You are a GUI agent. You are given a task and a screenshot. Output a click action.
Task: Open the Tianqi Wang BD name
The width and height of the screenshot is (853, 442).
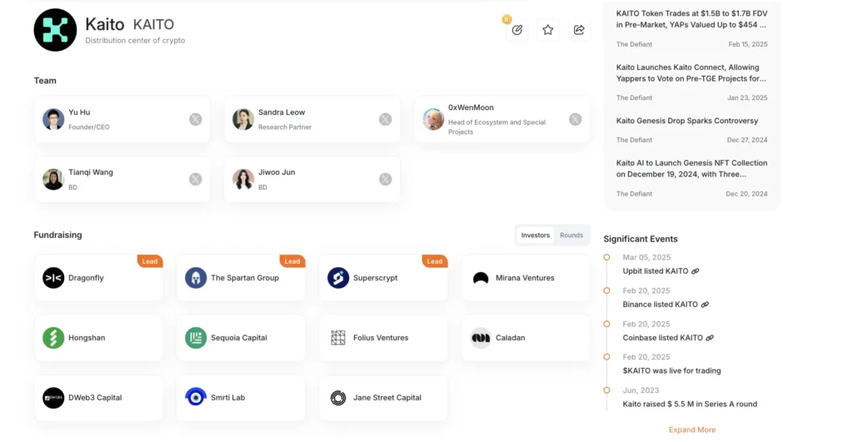click(91, 172)
